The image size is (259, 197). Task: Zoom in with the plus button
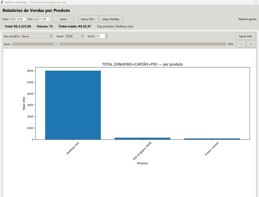pyautogui.click(x=251, y=44)
